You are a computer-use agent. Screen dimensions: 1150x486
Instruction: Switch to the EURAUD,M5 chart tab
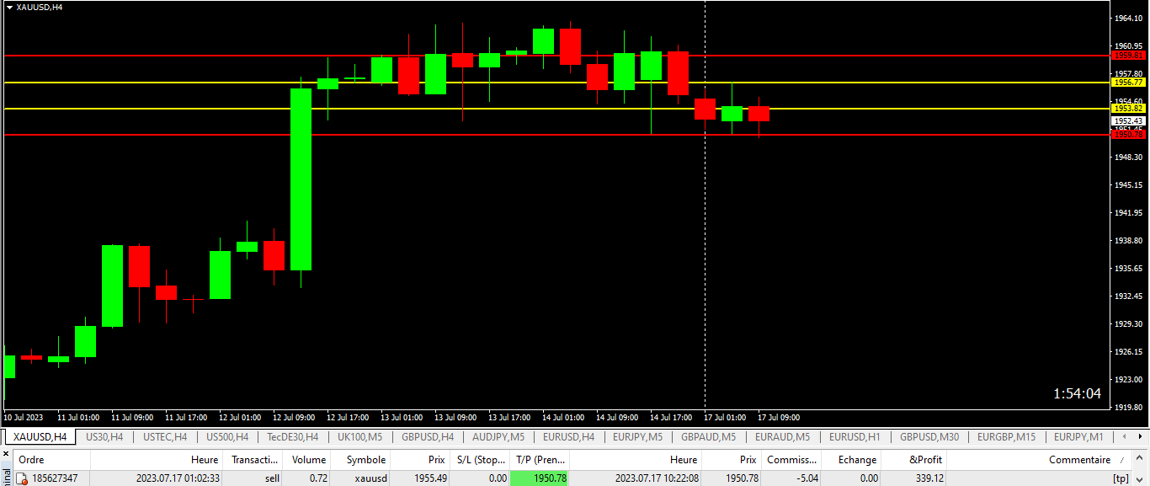782,437
